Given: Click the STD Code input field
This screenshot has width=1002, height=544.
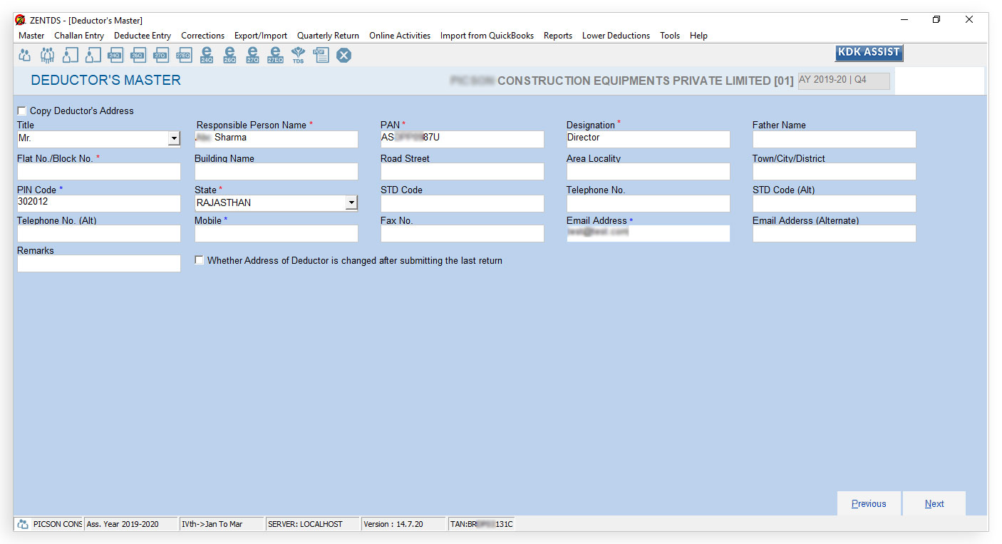Looking at the screenshot, I should (462, 203).
